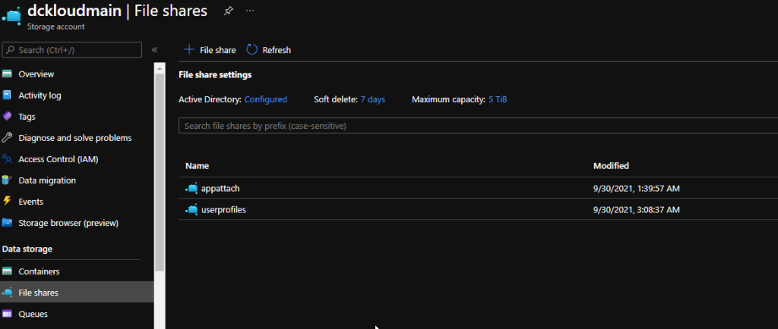Click the Containers icon

tap(6, 271)
